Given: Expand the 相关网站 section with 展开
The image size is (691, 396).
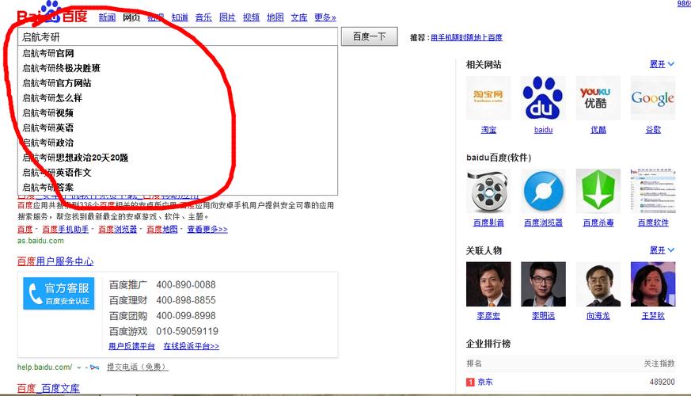Looking at the screenshot, I should (x=662, y=64).
